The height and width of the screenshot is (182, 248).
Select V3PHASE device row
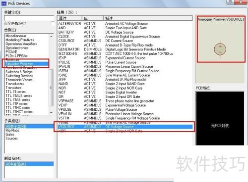[125, 101]
